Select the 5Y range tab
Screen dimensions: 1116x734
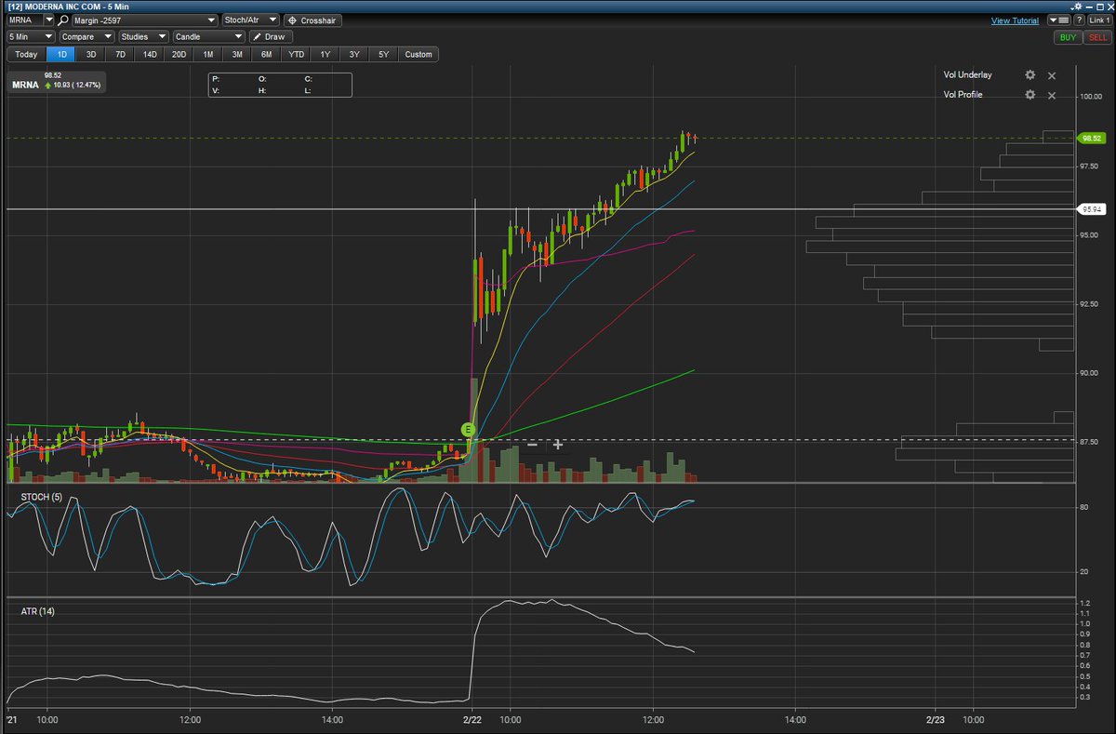pyautogui.click(x=383, y=54)
